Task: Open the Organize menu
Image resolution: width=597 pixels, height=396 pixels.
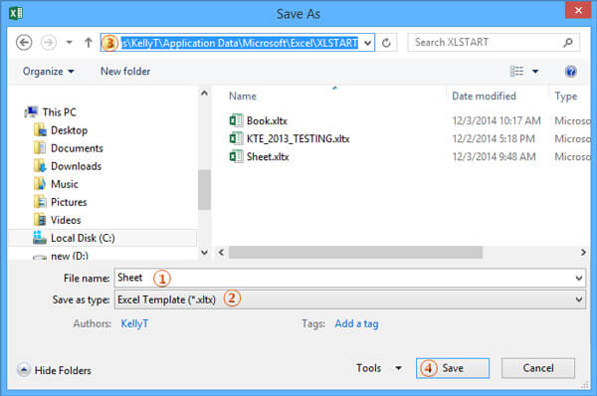Action: (x=48, y=72)
